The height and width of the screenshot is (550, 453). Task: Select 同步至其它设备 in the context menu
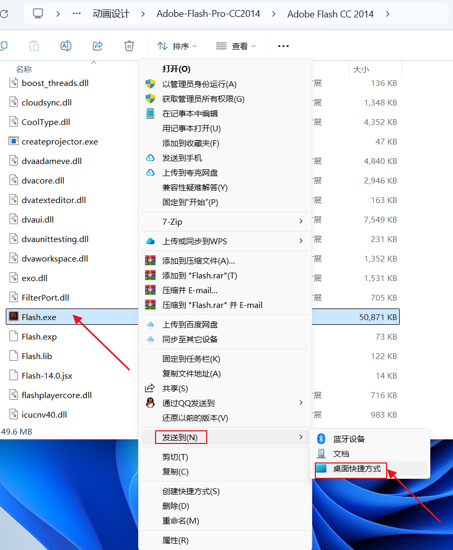pyautogui.click(x=190, y=340)
